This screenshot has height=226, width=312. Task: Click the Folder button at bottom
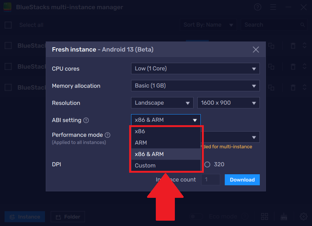coord(68,217)
